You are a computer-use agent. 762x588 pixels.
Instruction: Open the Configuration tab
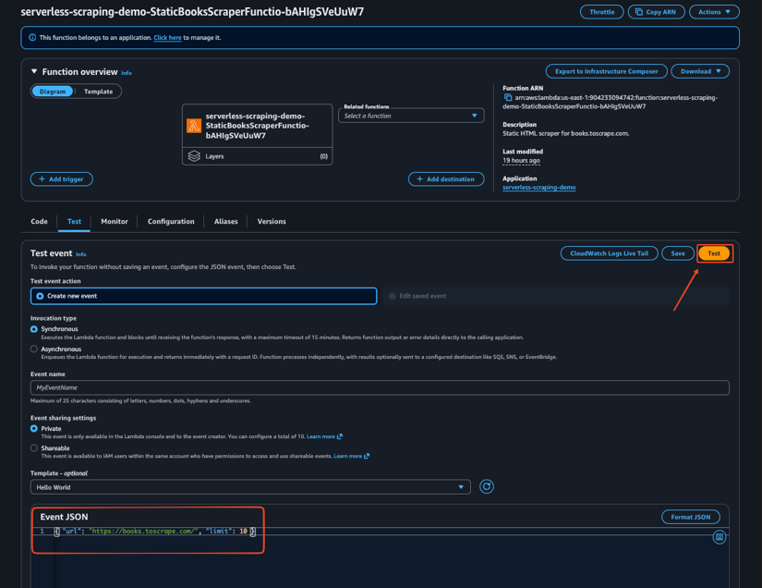[x=171, y=221]
